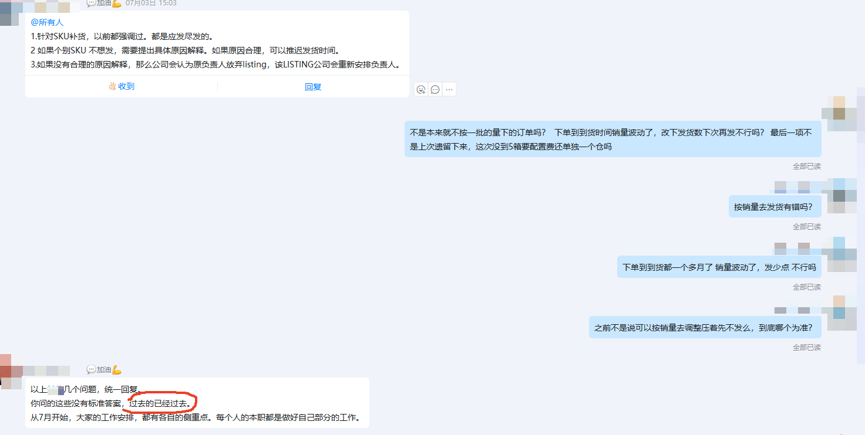
Task: Select the message 按销量去发货有错吗？
Action: [775, 206]
